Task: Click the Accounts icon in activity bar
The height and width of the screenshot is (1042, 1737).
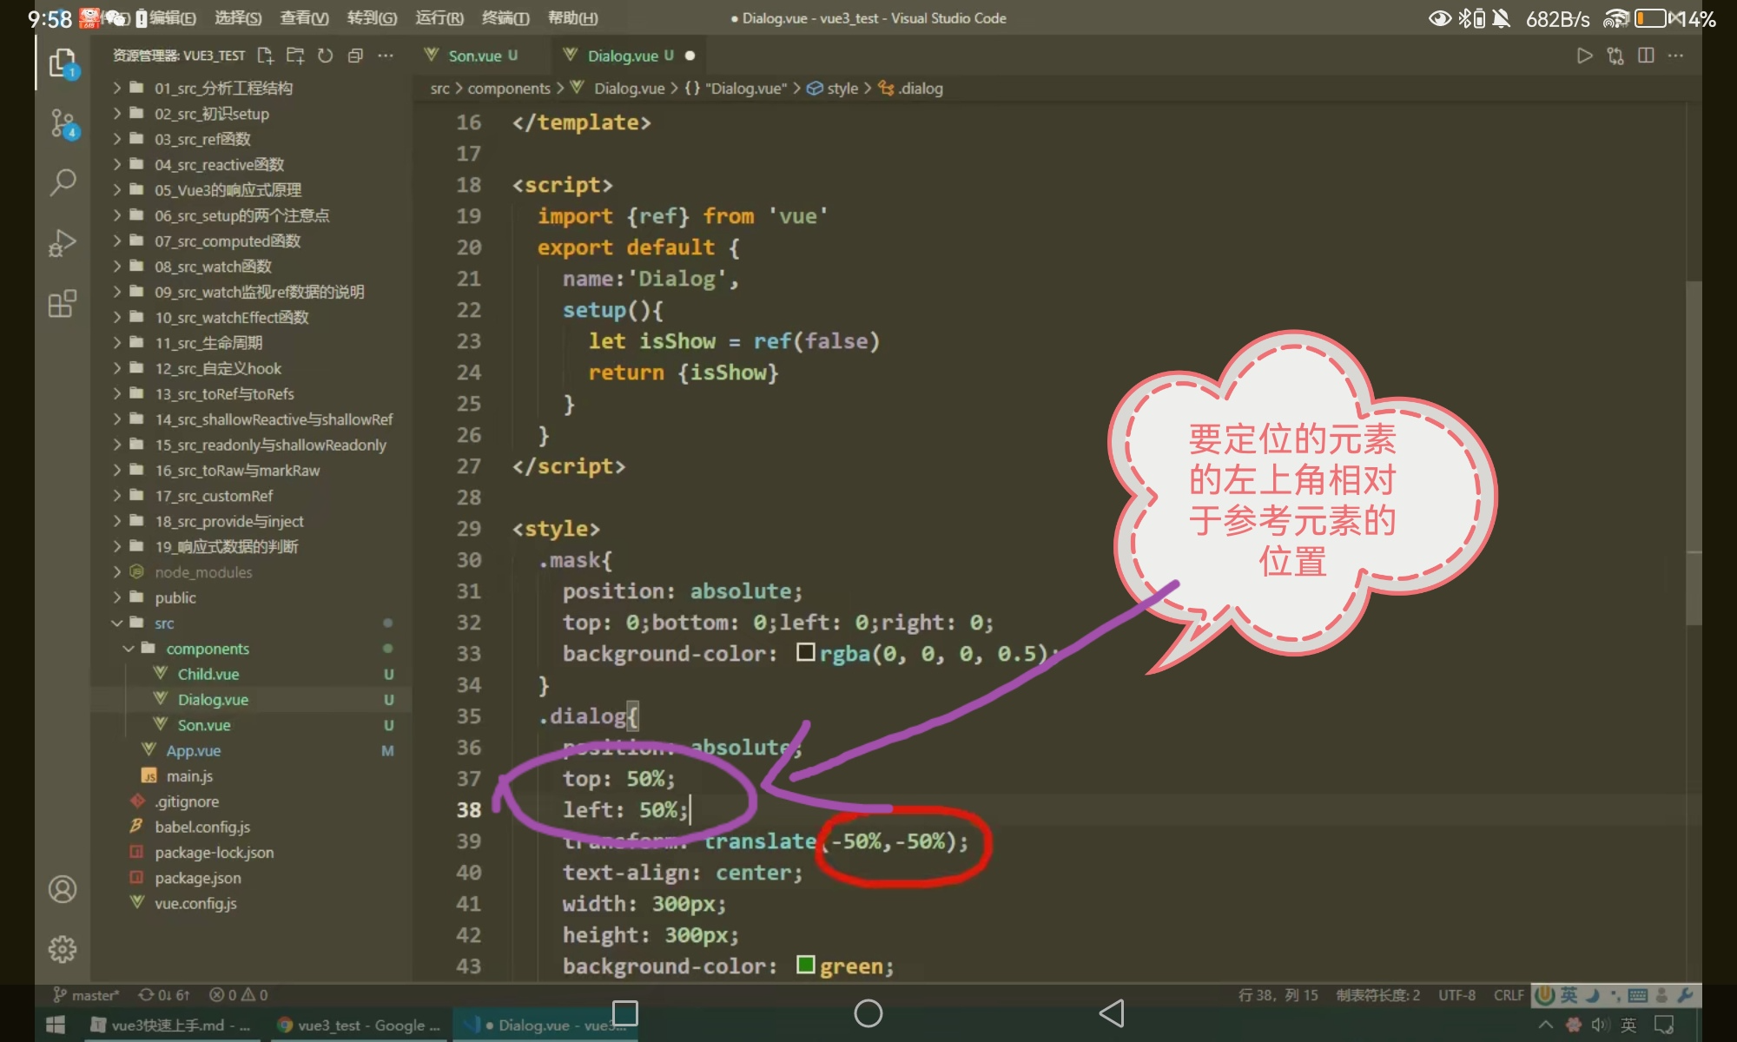Action: click(x=63, y=889)
